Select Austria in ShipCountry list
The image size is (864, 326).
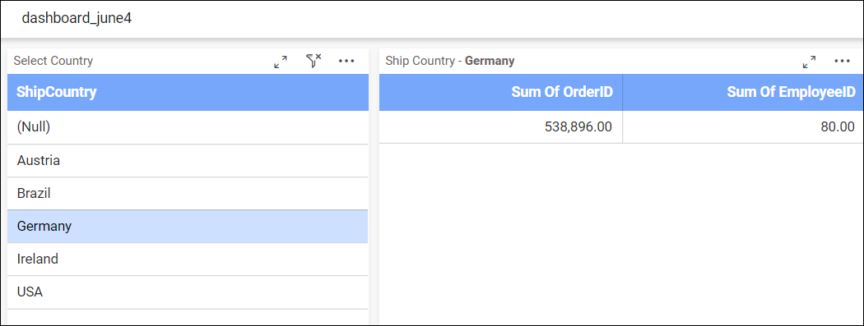188,160
